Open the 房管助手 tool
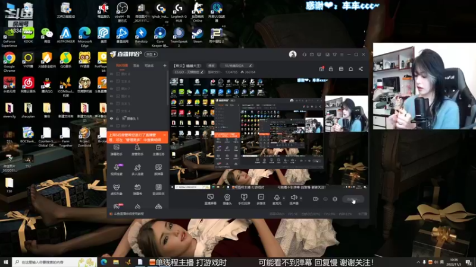 pyautogui.click(x=137, y=150)
